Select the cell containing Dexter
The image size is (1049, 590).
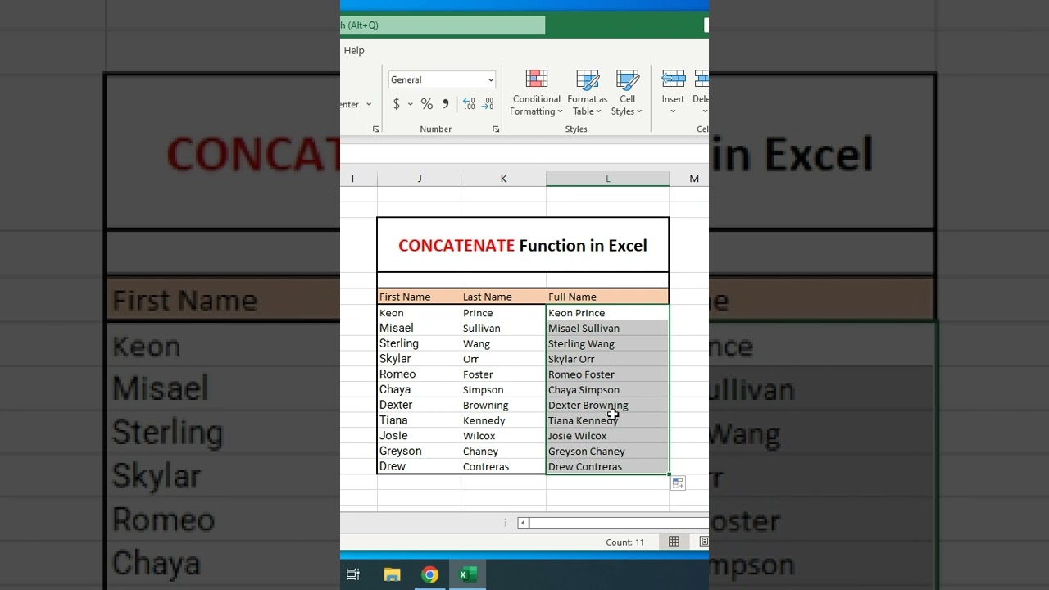click(420, 405)
